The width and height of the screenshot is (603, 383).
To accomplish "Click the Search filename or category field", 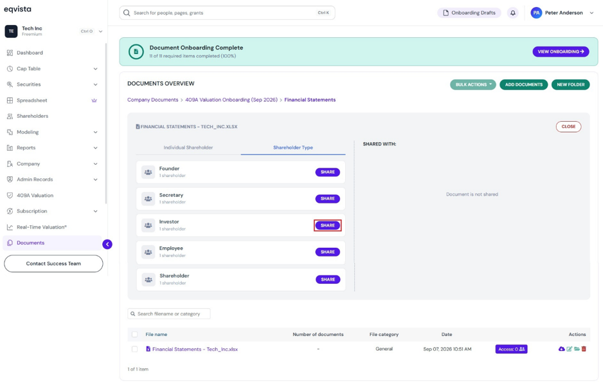I will click(169, 313).
